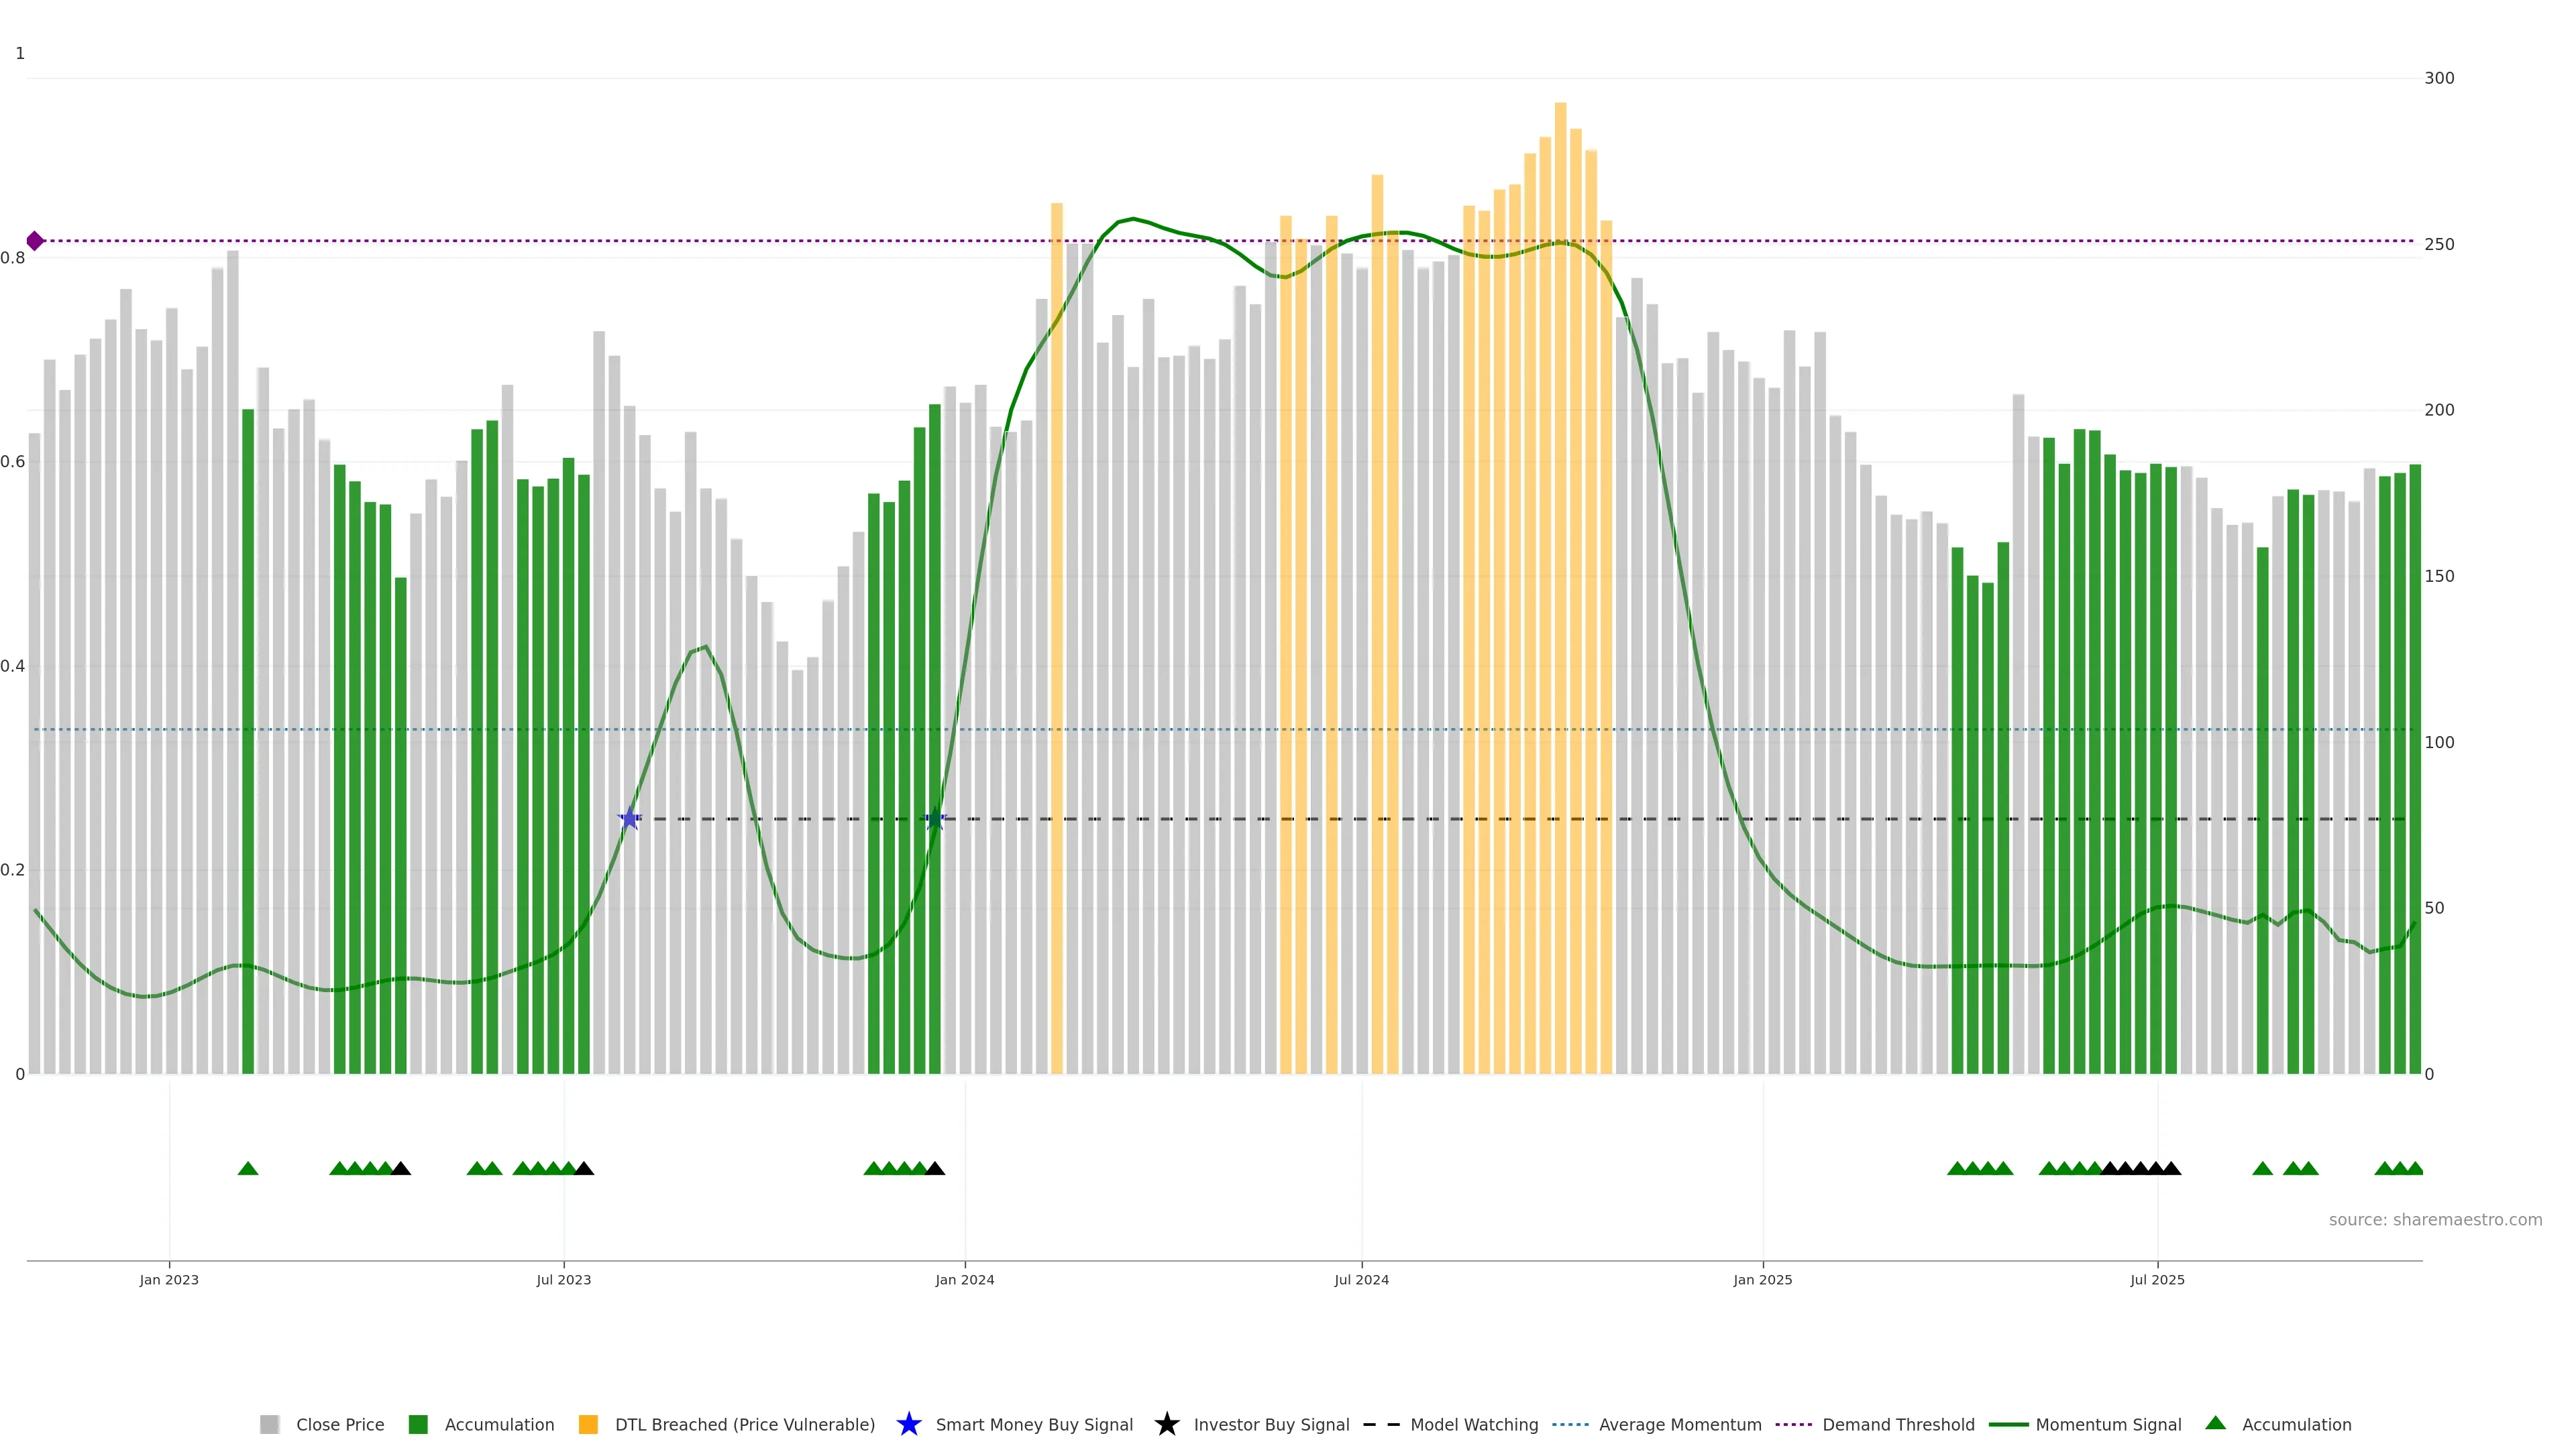The height and width of the screenshot is (1448, 2576).
Task: Click the black triangle marker just after Jul 2023
Action: 584,1168
